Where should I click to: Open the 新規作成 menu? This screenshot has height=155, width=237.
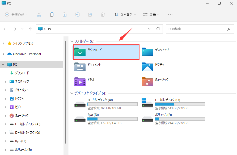(x=16, y=15)
